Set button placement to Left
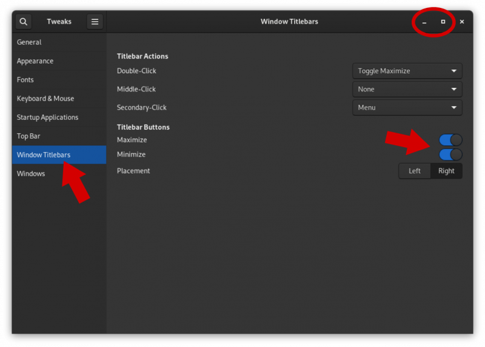The image size is (485, 347). [415, 171]
